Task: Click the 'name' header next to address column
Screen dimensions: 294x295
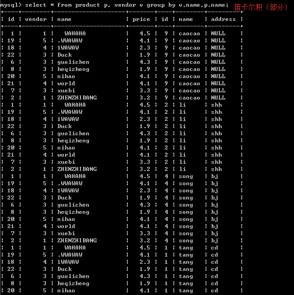Action: point(186,19)
